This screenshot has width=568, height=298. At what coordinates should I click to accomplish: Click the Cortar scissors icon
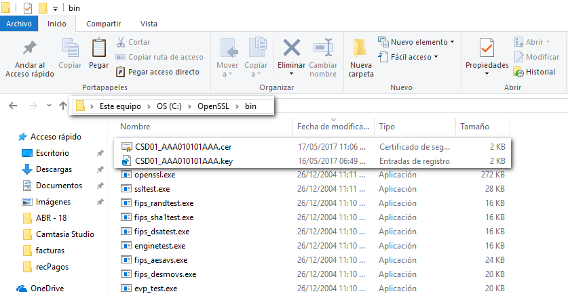point(121,42)
